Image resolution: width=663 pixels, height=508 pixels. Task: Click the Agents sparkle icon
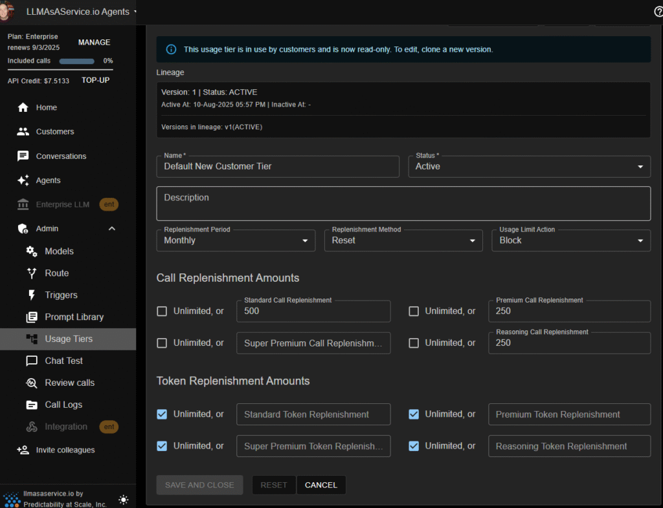(23, 181)
